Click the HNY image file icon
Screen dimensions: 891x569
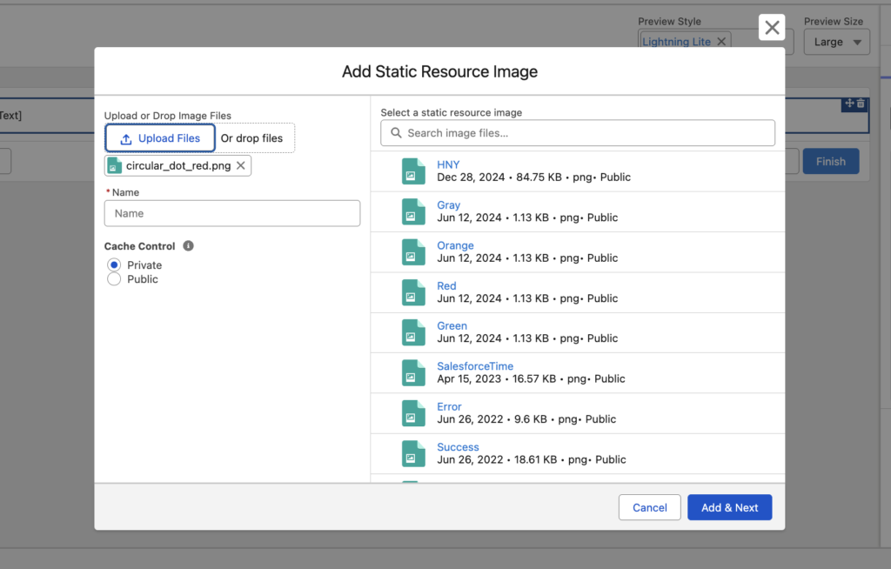pos(413,171)
